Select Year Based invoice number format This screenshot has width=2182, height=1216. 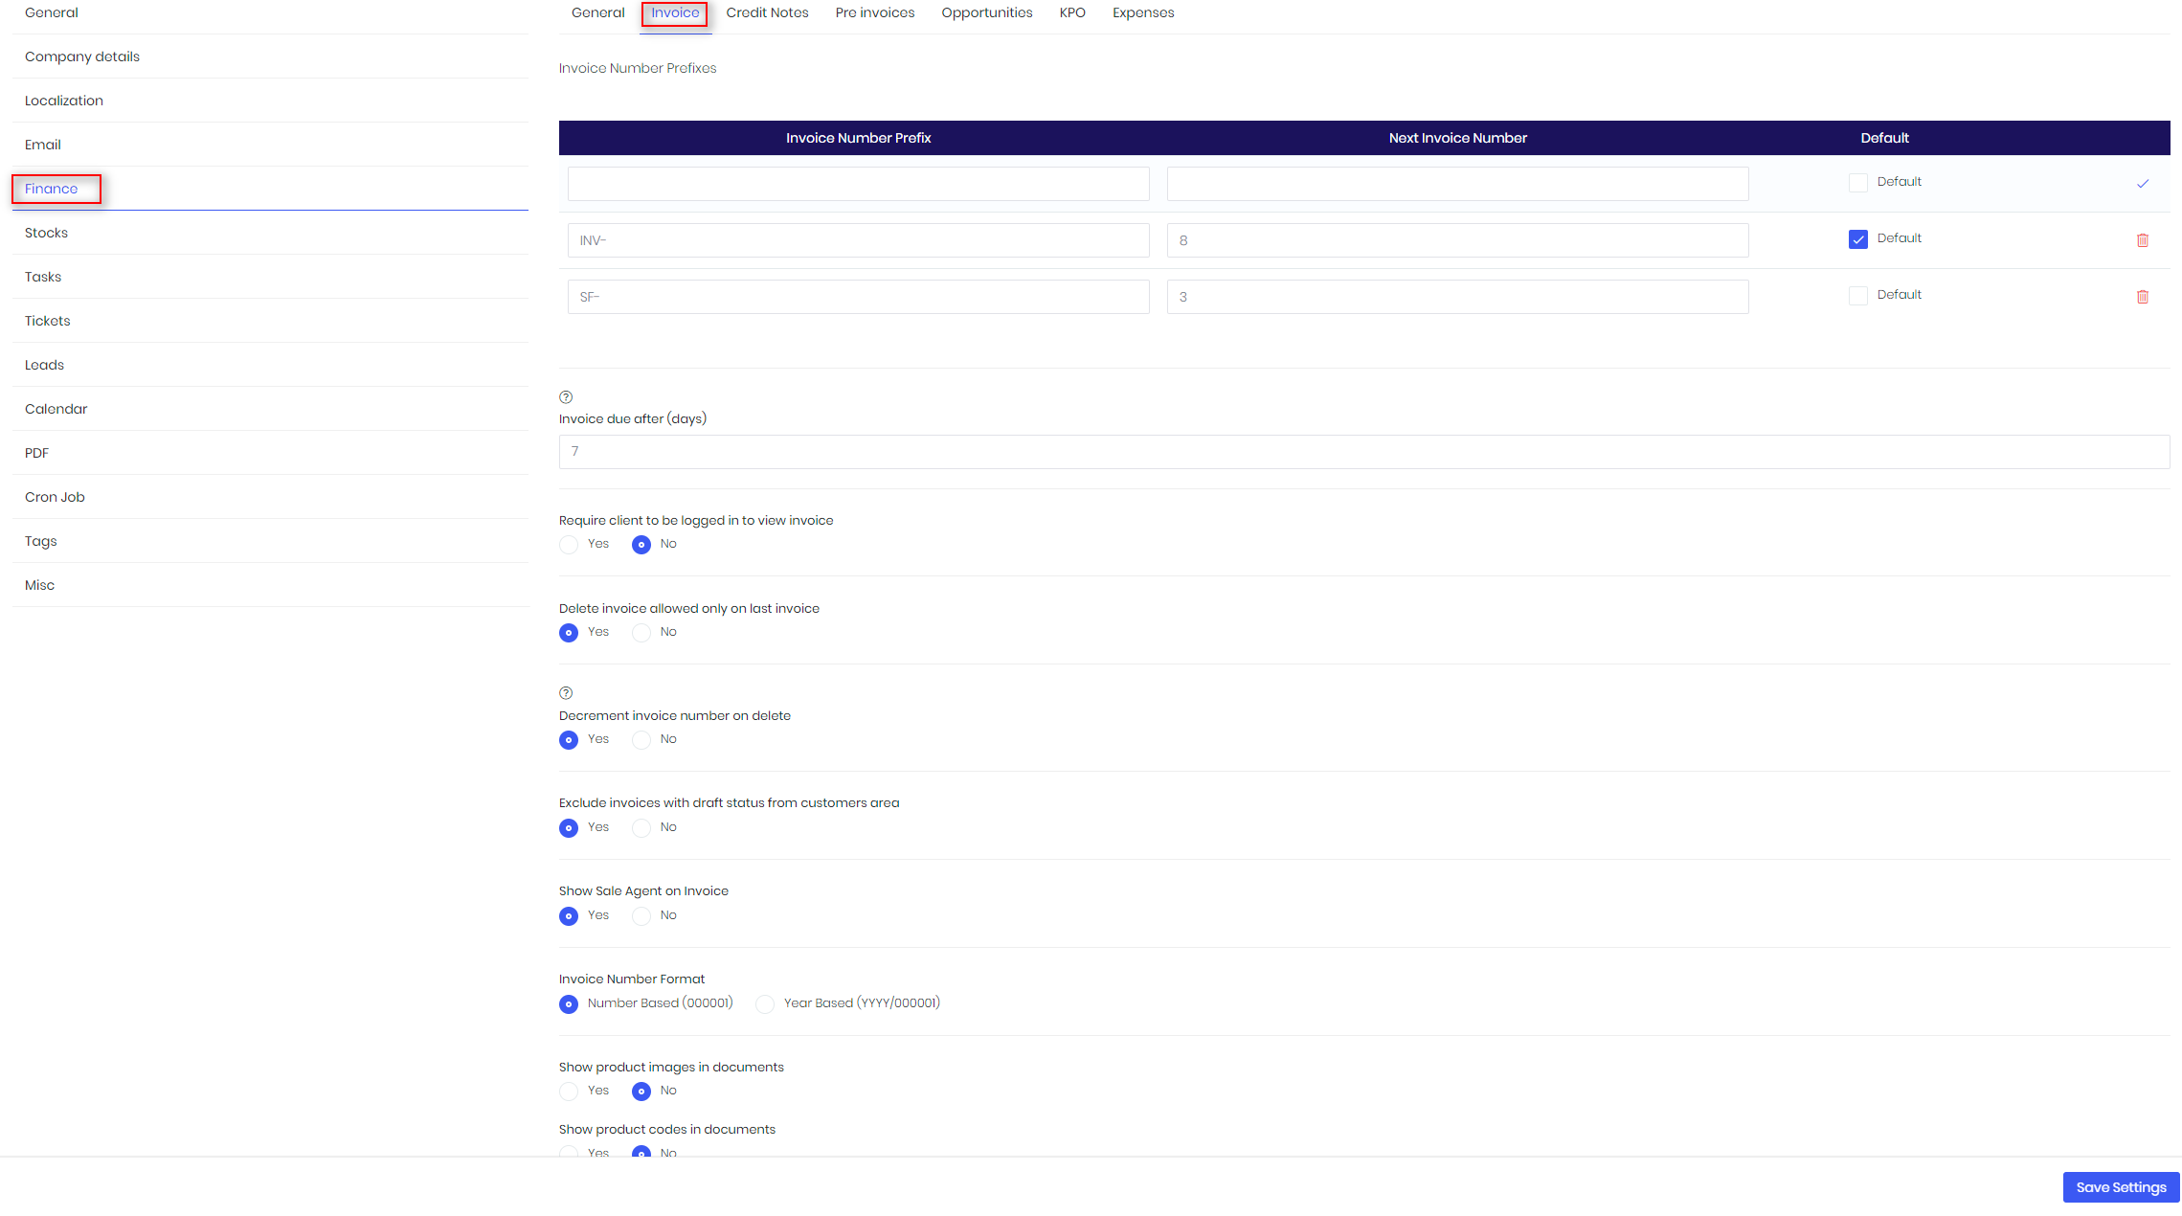click(765, 1004)
